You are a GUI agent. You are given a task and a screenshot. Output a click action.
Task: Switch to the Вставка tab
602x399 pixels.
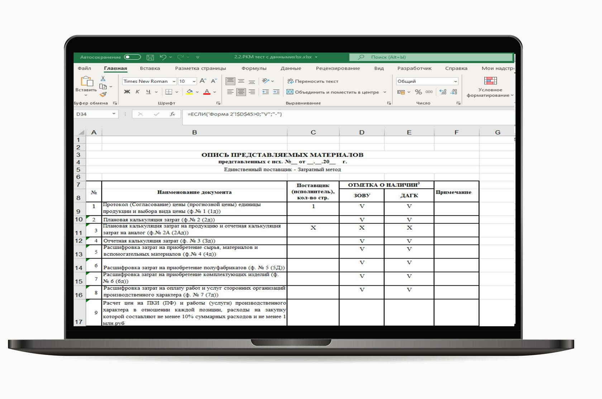tap(150, 68)
